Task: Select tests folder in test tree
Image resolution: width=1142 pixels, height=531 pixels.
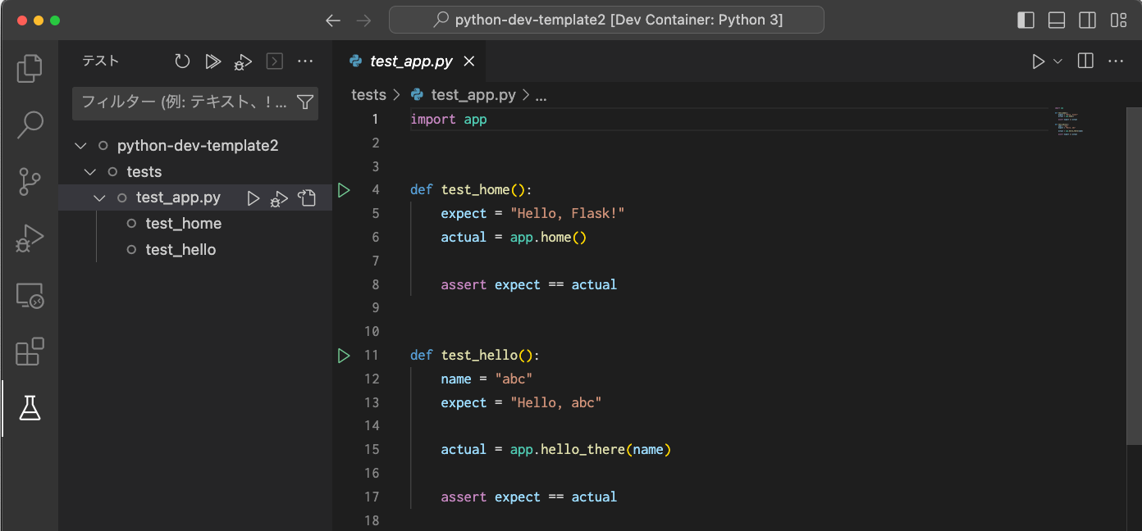Action: 144,172
